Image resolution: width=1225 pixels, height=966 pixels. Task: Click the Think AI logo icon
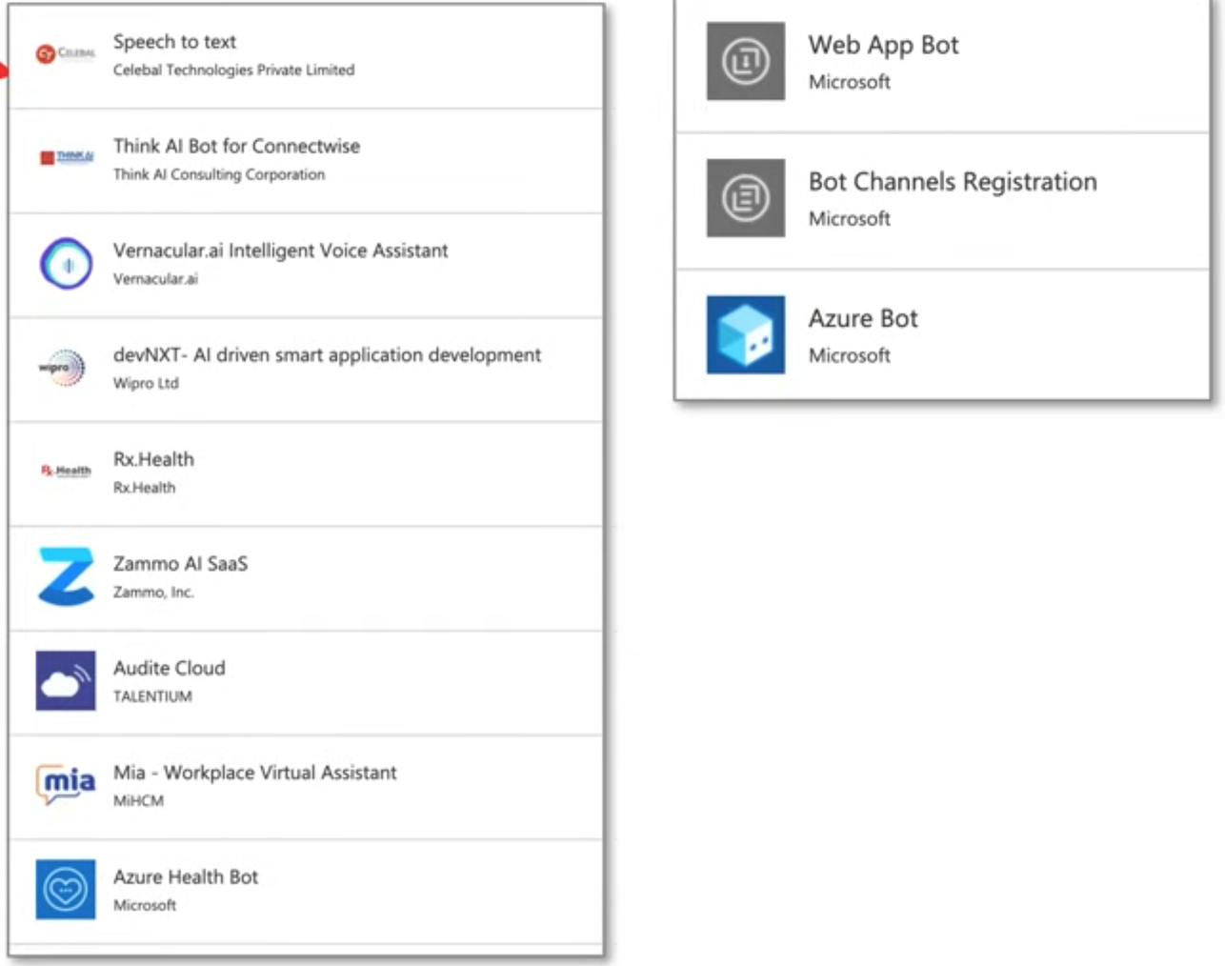(66, 157)
